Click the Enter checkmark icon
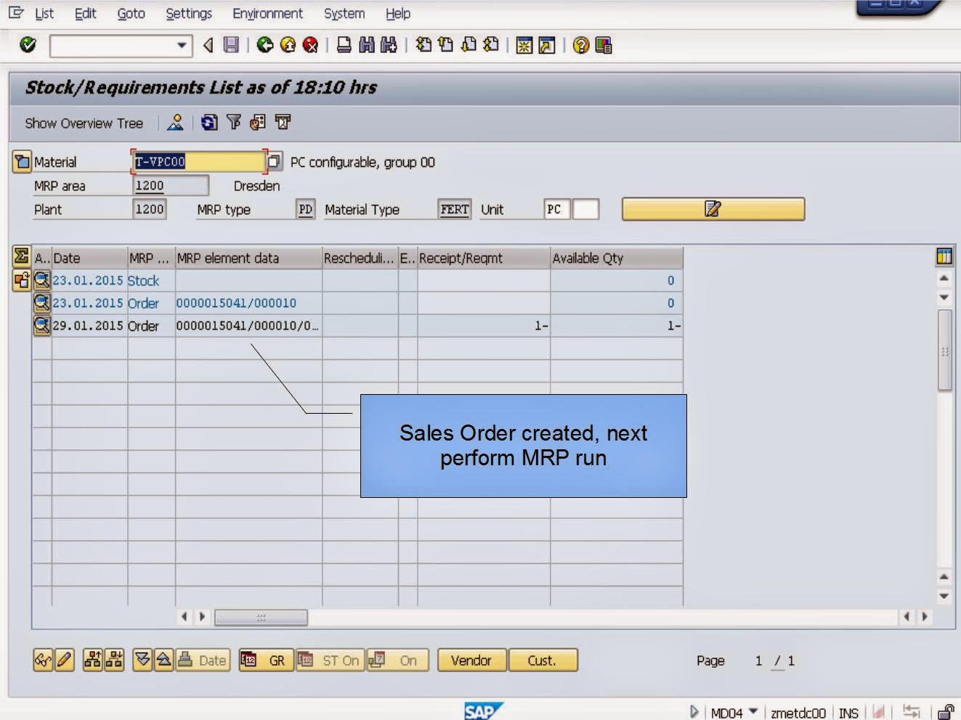 (x=28, y=45)
